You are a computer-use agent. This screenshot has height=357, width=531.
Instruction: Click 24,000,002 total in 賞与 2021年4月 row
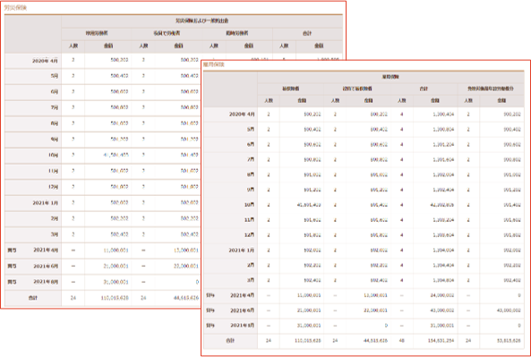point(442,295)
